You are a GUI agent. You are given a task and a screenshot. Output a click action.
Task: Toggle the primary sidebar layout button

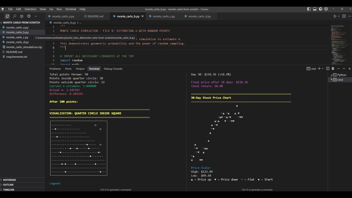[x=309, y=9]
